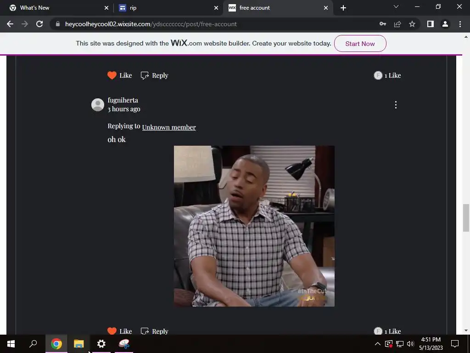Screen dimensions: 470x353
Task: Bookmark this page with the star
Action: pyautogui.click(x=412, y=24)
